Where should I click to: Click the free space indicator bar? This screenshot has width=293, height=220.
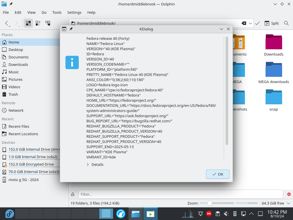click(246, 203)
